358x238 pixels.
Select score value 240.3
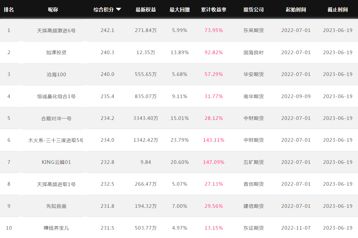pyautogui.click(x=107, y=52)
